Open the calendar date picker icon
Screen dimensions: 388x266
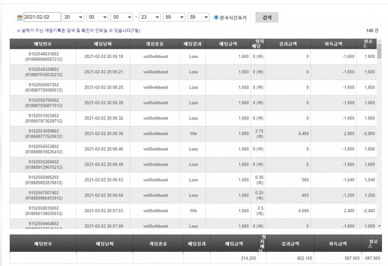[x=20, y=18]
